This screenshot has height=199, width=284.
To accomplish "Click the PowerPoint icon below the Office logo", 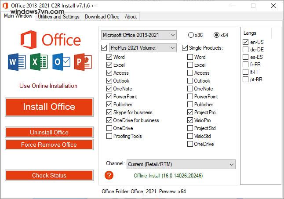I will [82, 62].
